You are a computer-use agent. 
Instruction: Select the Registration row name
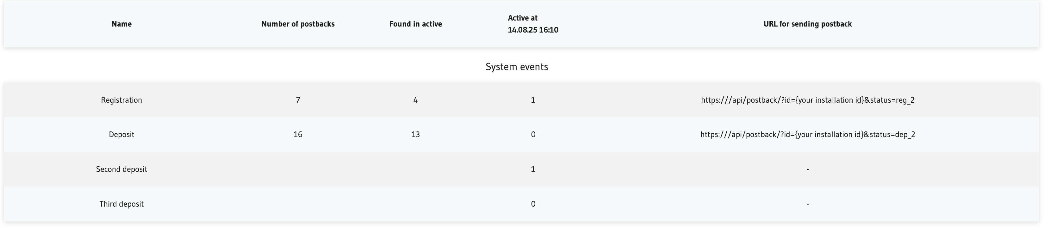pos(121,100)
